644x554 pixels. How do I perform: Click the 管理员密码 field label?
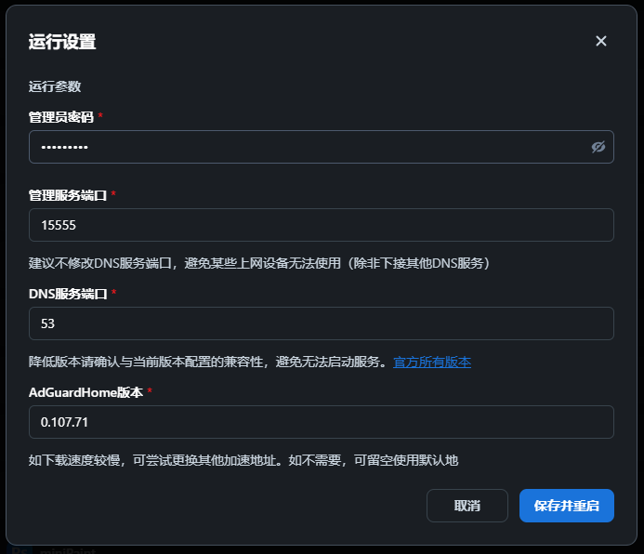click(61, 117)
